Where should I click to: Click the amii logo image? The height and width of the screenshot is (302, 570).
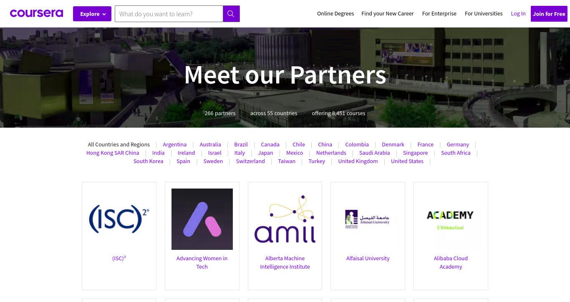(285, 219)
